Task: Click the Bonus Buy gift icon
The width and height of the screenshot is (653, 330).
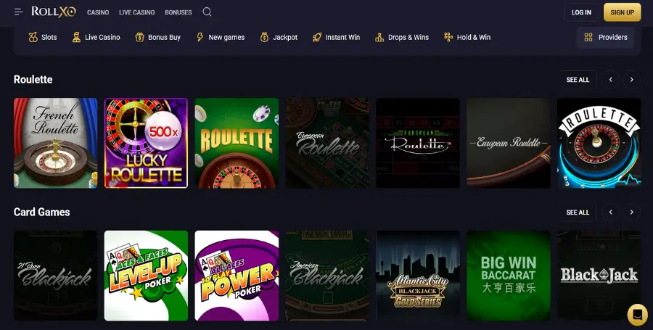Action: pos(139,38)
